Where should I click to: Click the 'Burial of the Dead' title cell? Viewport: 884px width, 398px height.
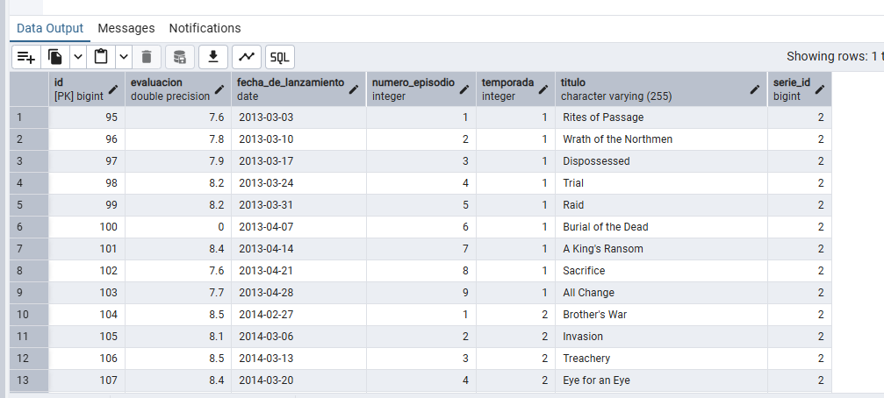pos(661,227)
